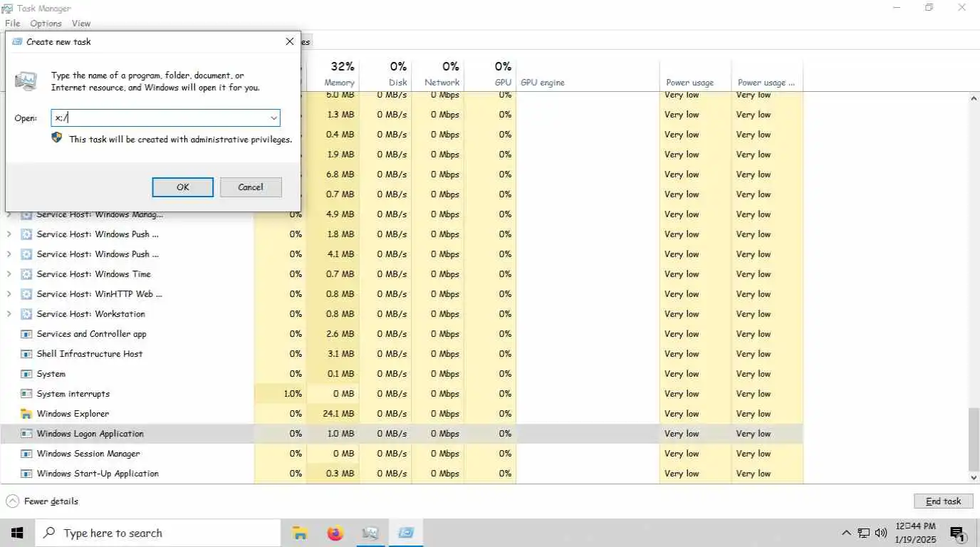Select the Shell Infrastructure Host row
The width and height of the screenshot is (980, 547).
(x=402, y=354)
